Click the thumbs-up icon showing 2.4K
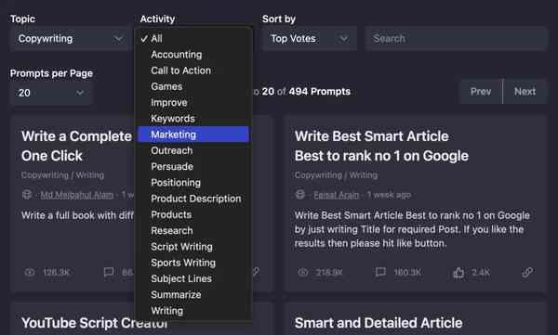The height and width of the screenshot is (335, 558). click(x=458, y=273)
